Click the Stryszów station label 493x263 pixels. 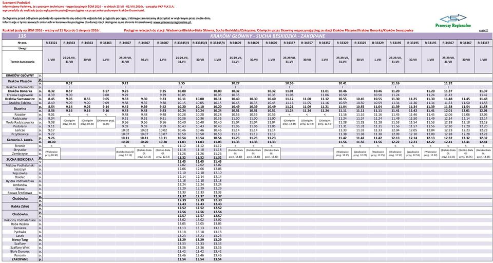[x=21, y=150]
